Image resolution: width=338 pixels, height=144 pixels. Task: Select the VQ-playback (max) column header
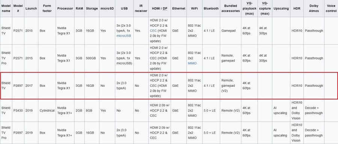click(x=249, y=8)
